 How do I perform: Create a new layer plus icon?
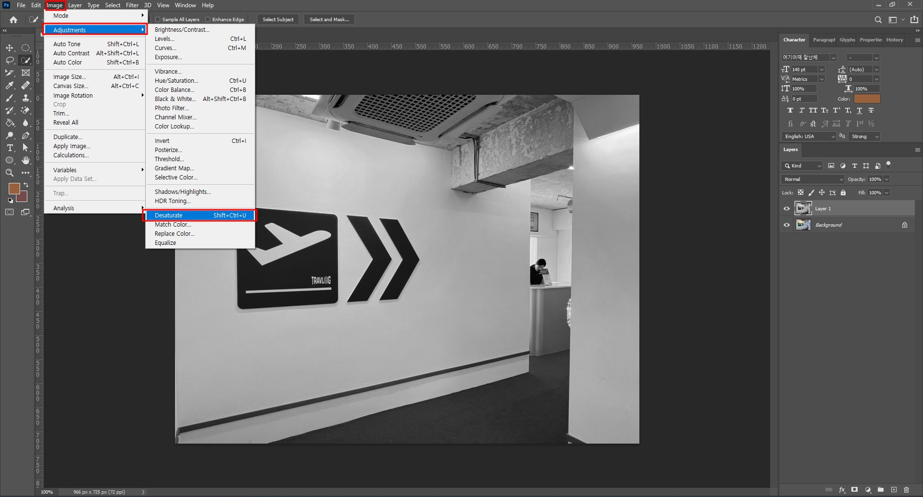point(894,490)
